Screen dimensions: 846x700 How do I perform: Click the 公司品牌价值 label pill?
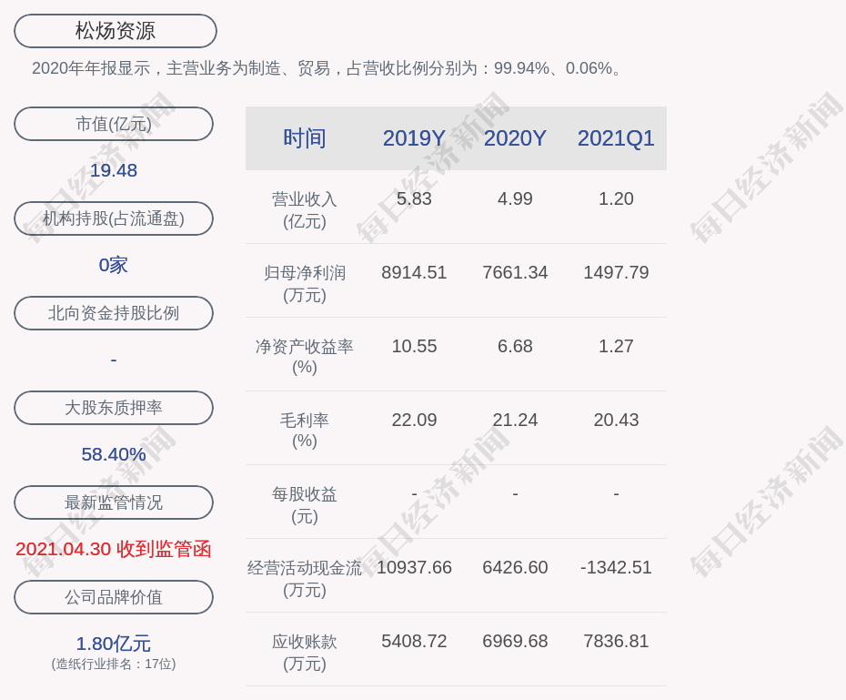pos(114,597)
